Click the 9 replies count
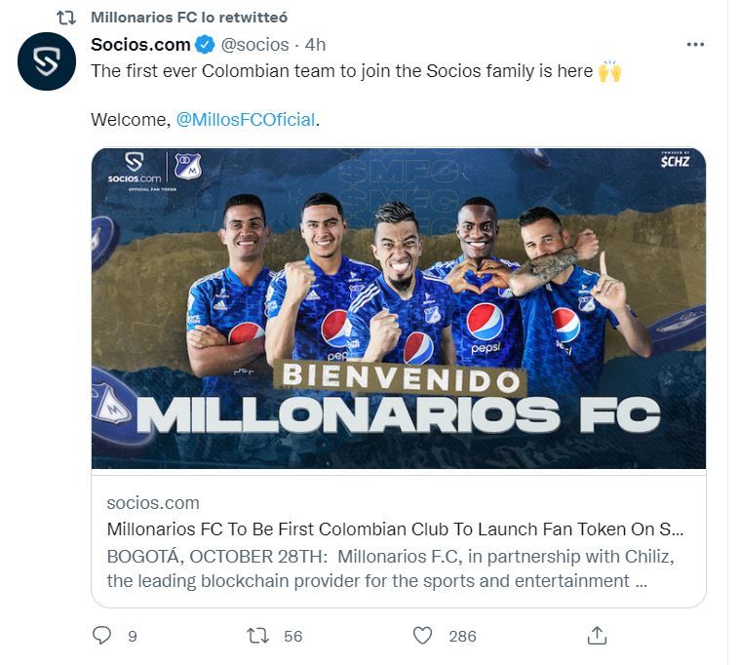Image resolution: width=740 pixels, height=665 pixels. (x=132, y=636)
